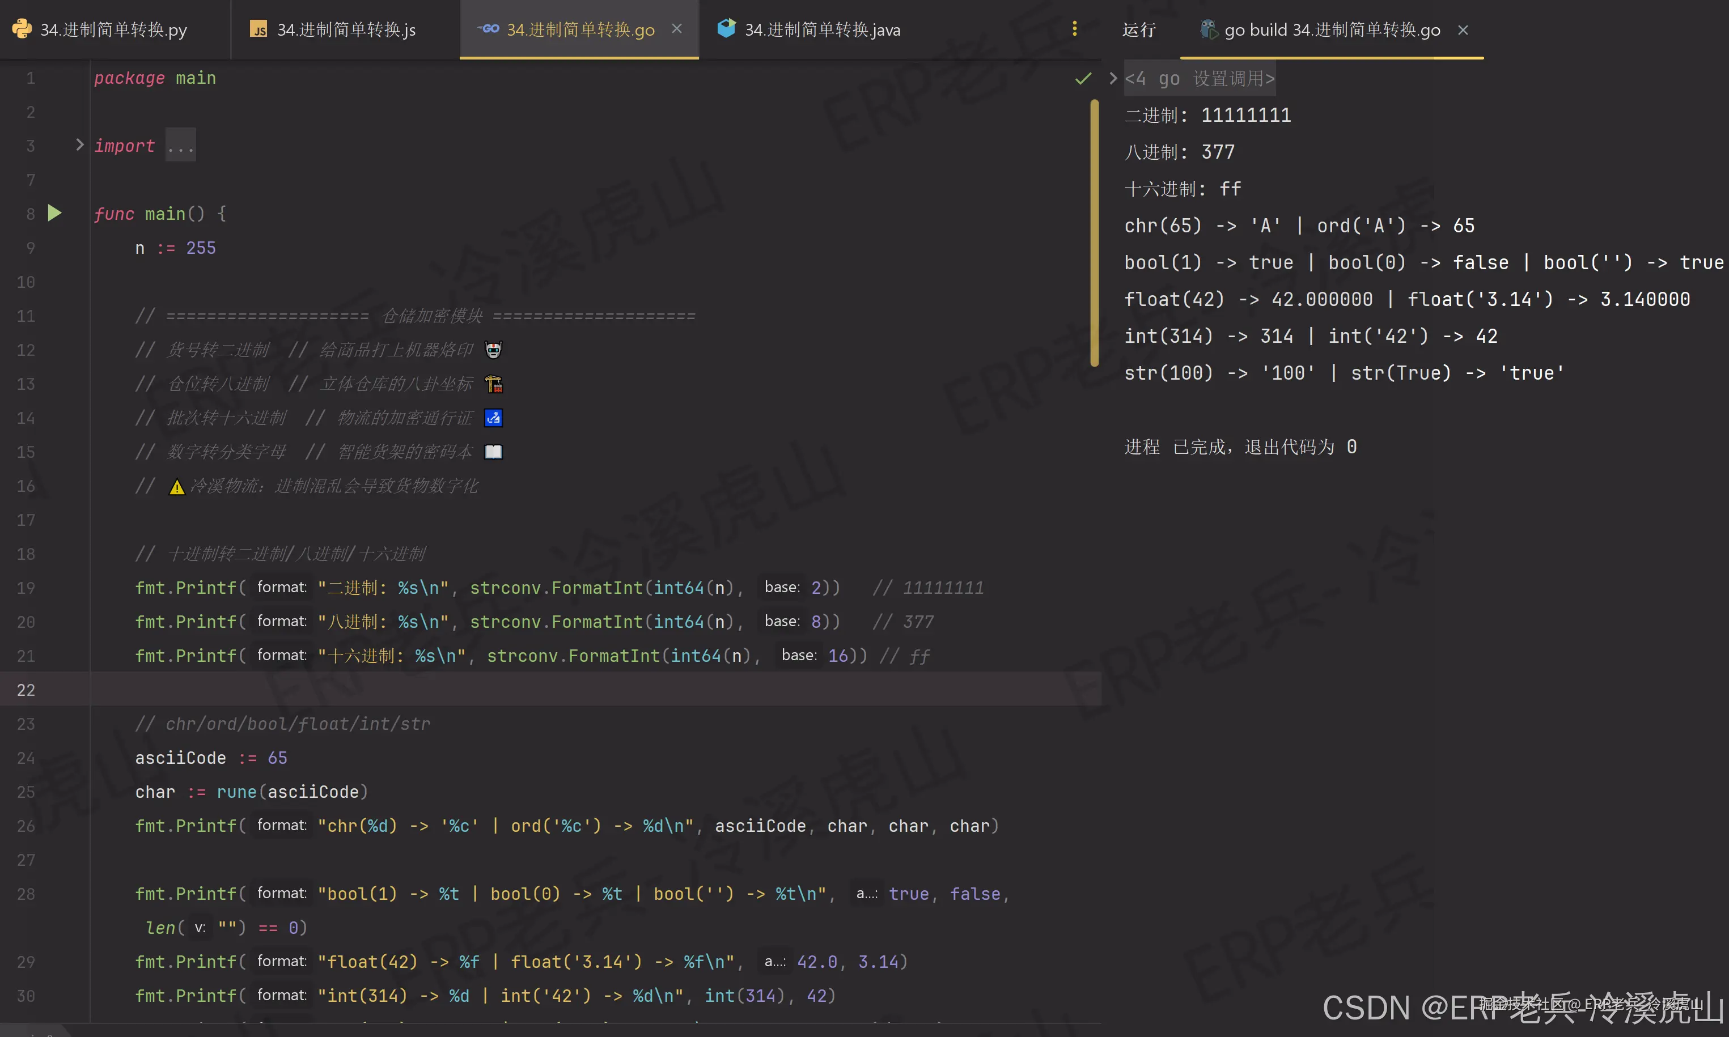Click the green inspection checkmark icon
This screenshot has width=1729, height=1037.
(x=1083, y=78)
